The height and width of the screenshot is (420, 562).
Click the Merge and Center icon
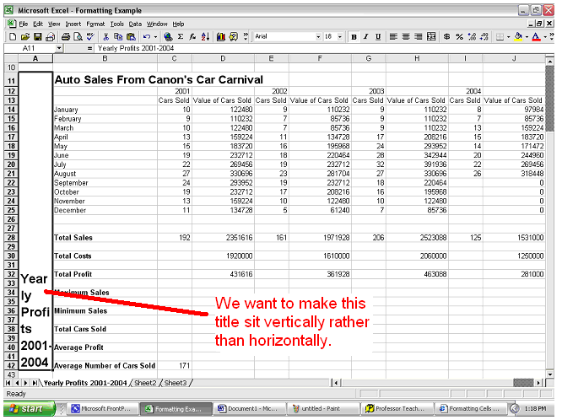point(433,37)
